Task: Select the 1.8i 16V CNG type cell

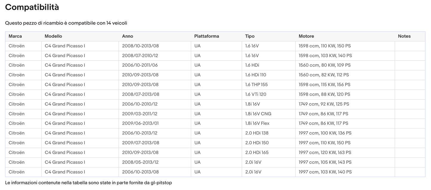Action: point(258,114)
